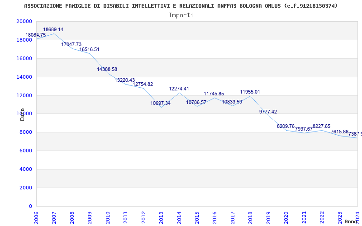This screenshot has width=362, height=226.
Task: Click y-axis tick label 20000
Action: [24, 21]
